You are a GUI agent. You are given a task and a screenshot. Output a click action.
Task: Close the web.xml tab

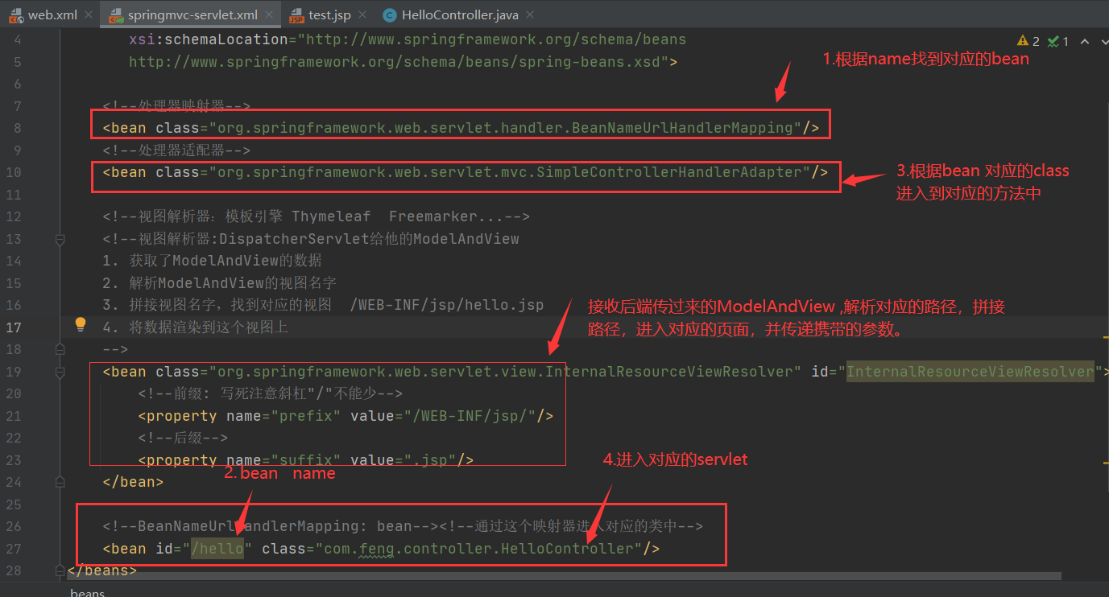pyautogui.click(x=89, y=15)
